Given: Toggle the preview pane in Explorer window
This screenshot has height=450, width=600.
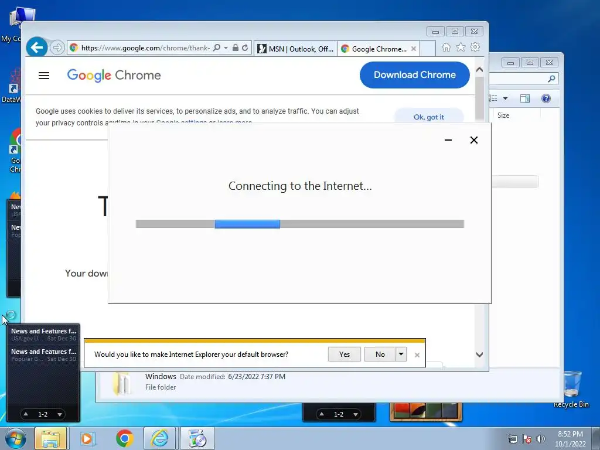Looking at the screenshot, I should pyautogui.click(x=525, y=98).
